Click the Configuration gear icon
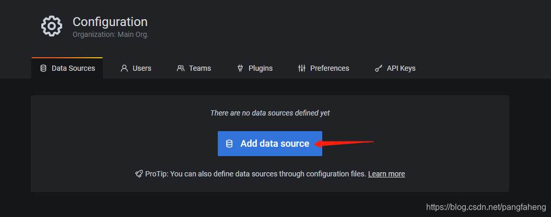The image size is (551, 217). coord(52,26)
